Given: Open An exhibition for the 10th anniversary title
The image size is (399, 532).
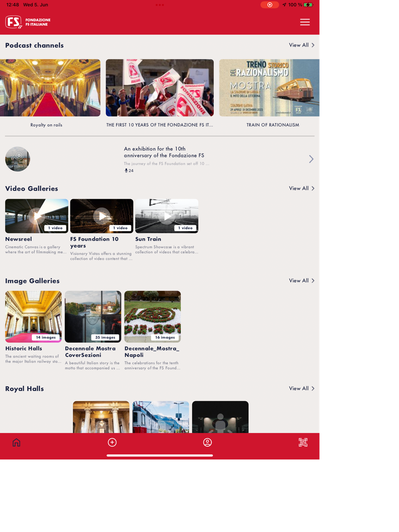Looking at the screenshot, I should [x=164, y=152].
